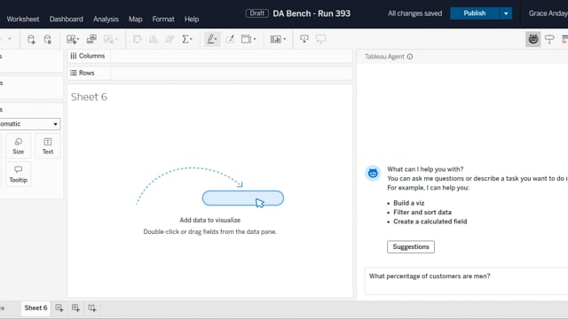The height and width of the screenshot is (319, 568).
Task: Click the Rows shelf
Action: coord(209,73)
